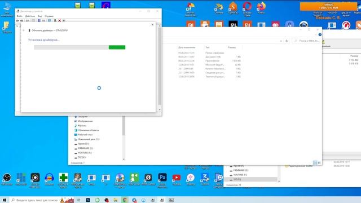361x203 pixels.
Task: Select the Текстовый докум... file row
Action: click(x=209, y=77)
